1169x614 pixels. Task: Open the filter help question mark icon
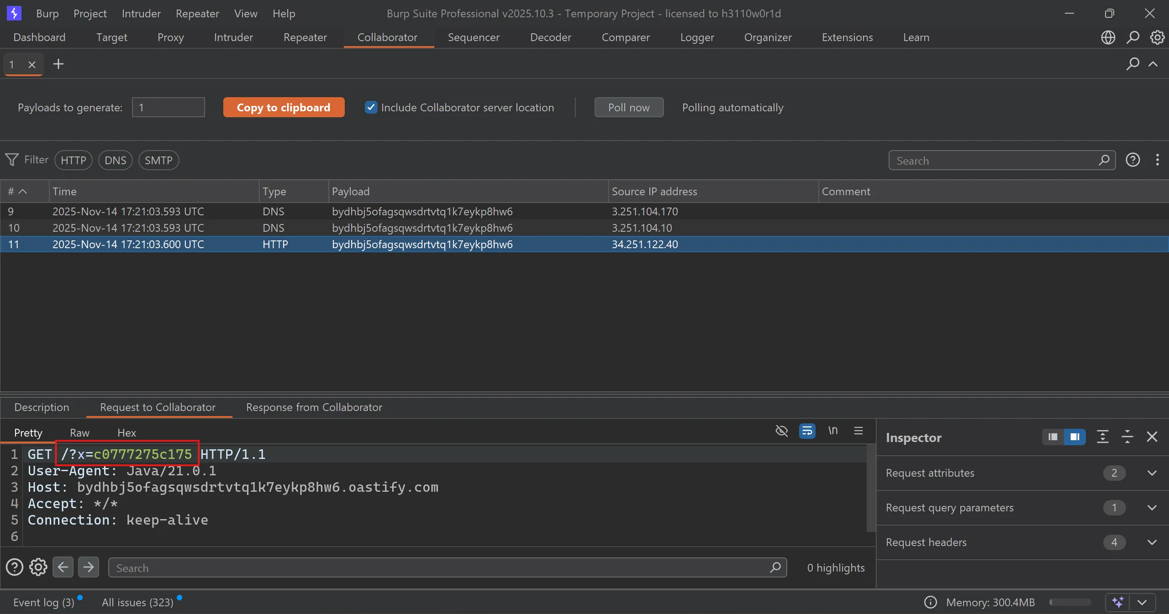pyautogui.click(x=1132, y=160)
